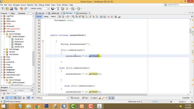The width and height of the screenshot is (194, 109).
Task: Open Chrome from the taskbar
Action: [38, 106]
